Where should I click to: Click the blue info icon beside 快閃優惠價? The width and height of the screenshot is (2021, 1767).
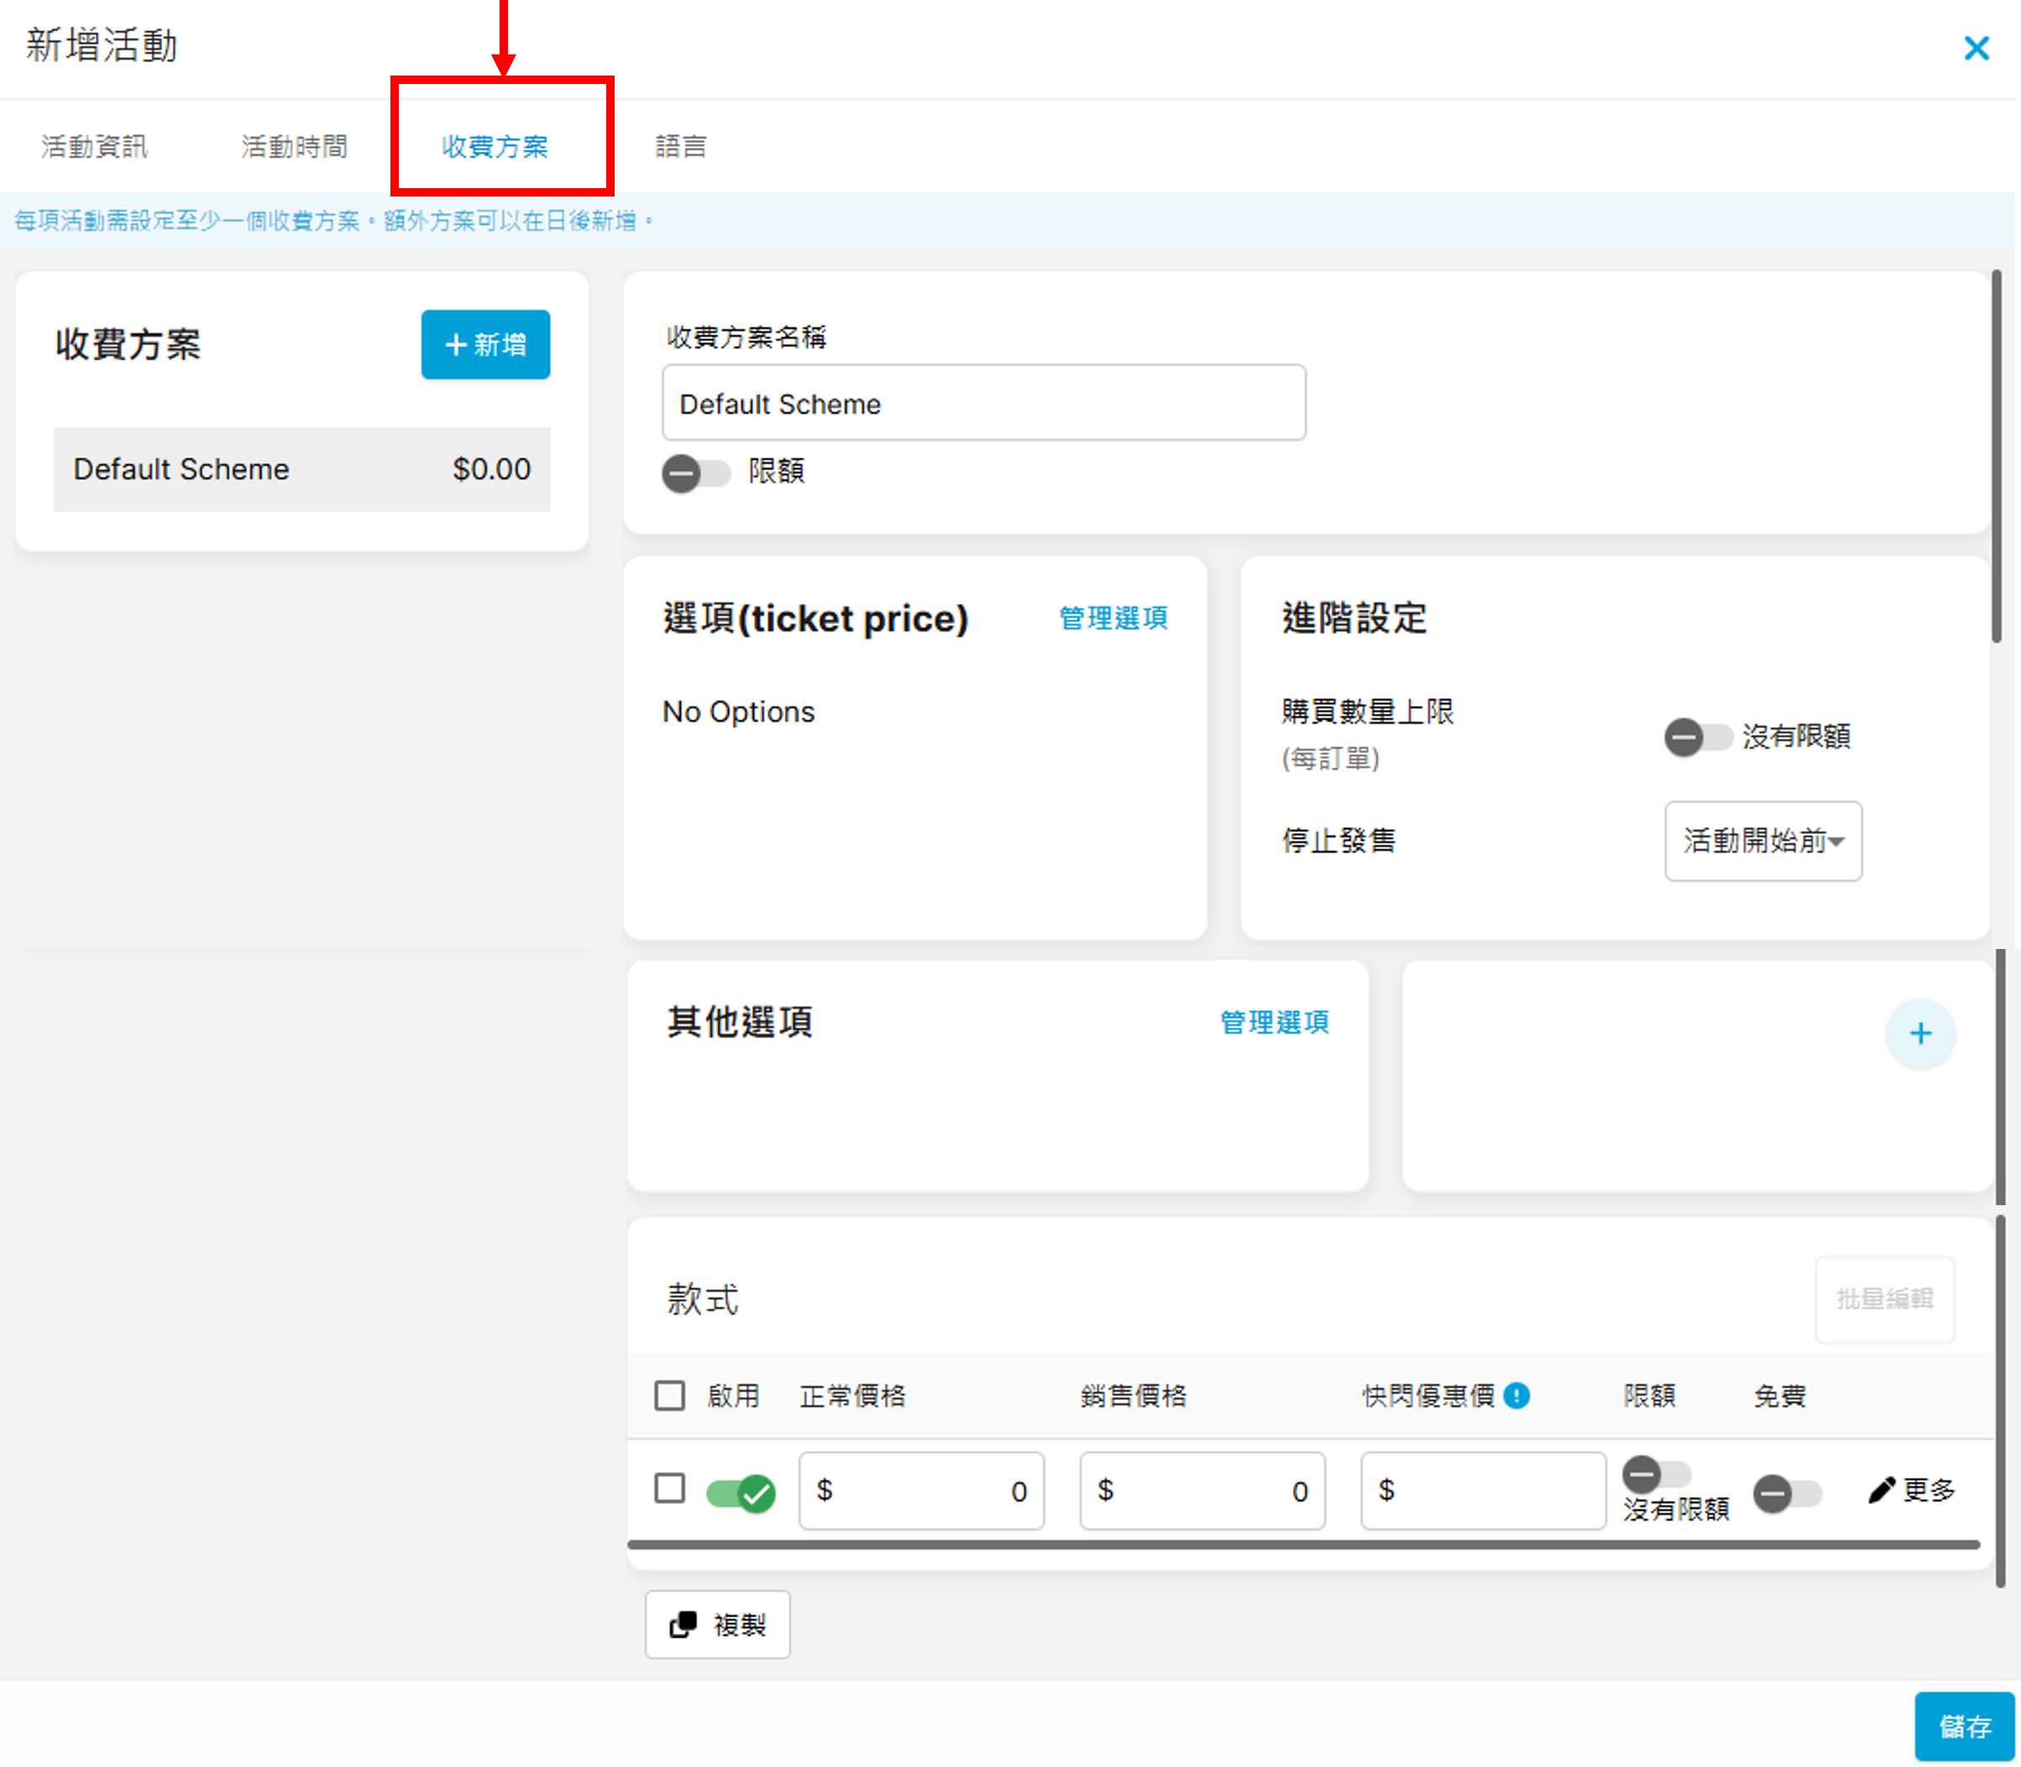1516,1395
